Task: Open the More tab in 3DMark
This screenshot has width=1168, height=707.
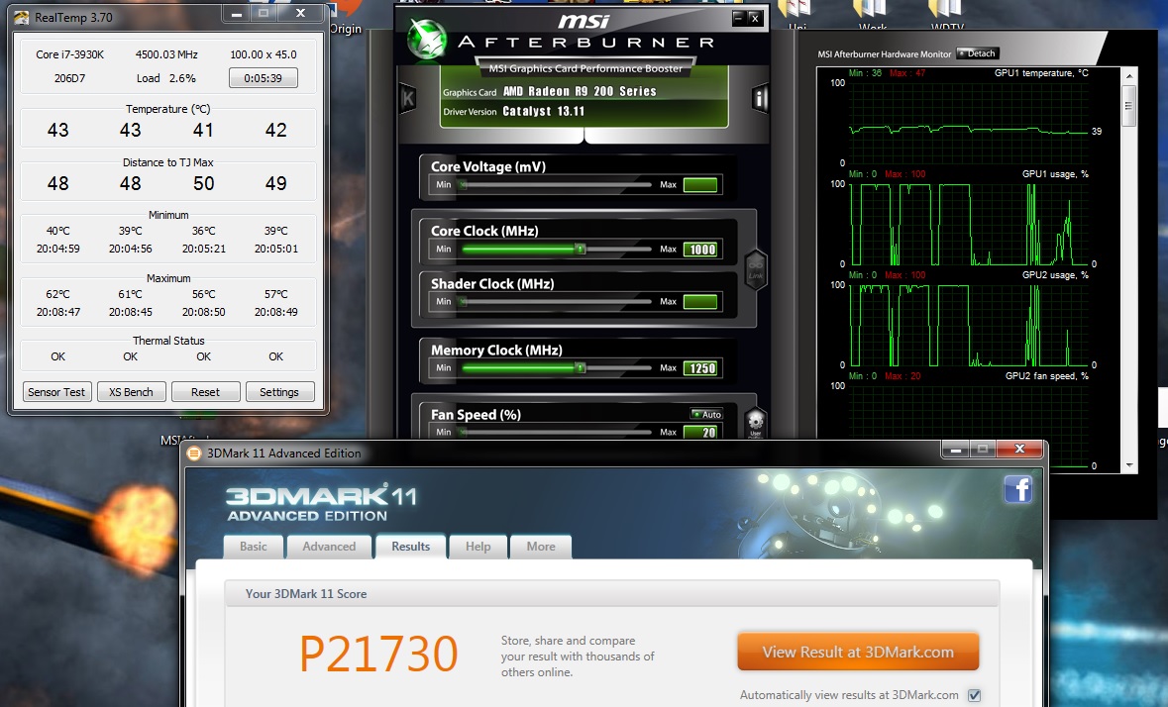Action: 541,547
